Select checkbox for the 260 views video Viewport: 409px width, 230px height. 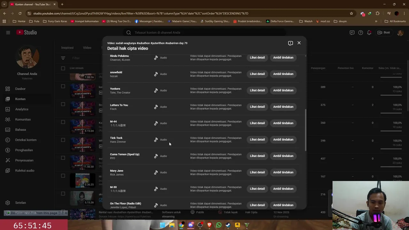click(x=63, y=122)
